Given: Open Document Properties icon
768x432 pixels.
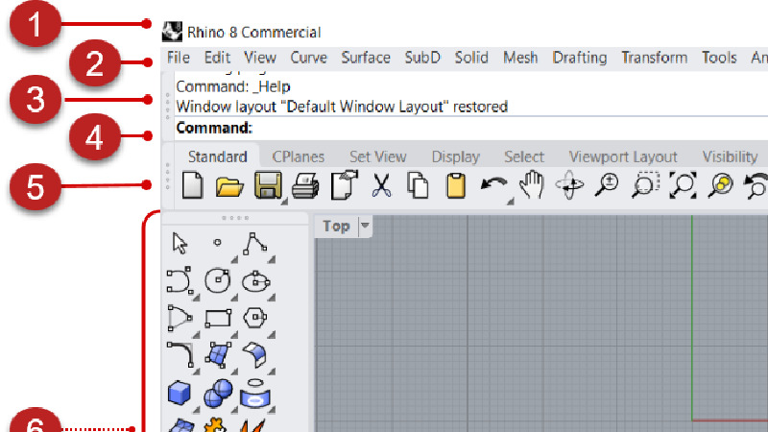Looking at the screenshot, I should point(345,185).
